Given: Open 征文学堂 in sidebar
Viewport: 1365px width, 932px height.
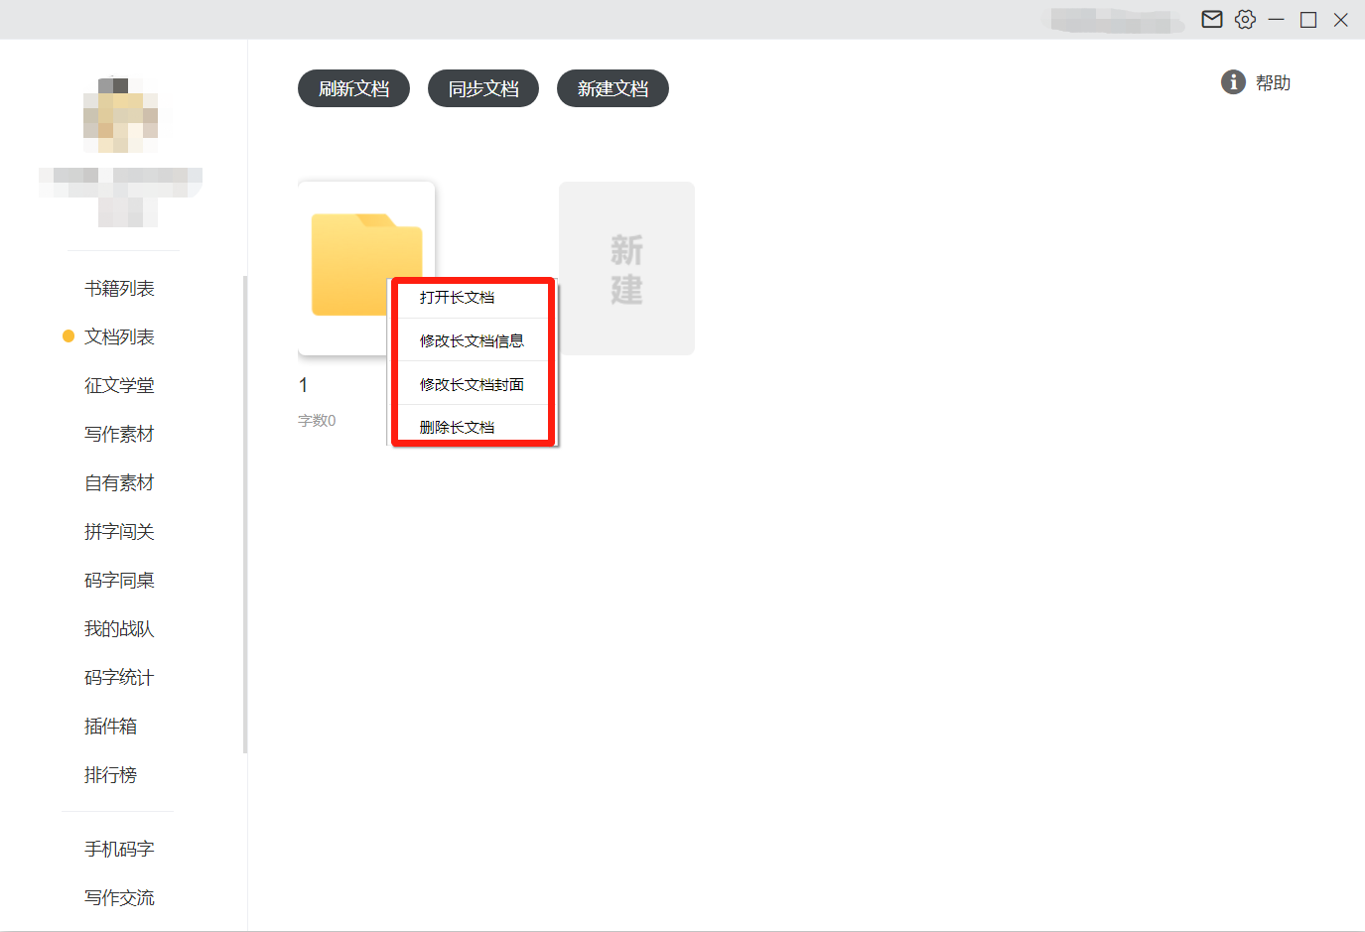Looking at the screenshot, I should coord(119,386).
